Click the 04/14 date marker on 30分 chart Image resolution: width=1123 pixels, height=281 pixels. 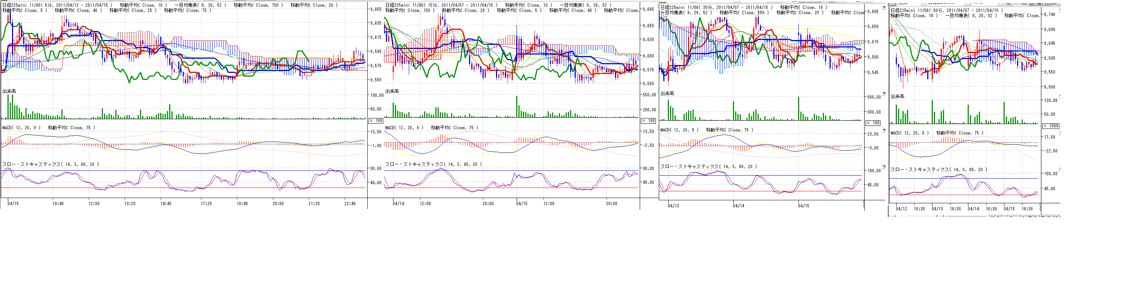tap(739, 206)
